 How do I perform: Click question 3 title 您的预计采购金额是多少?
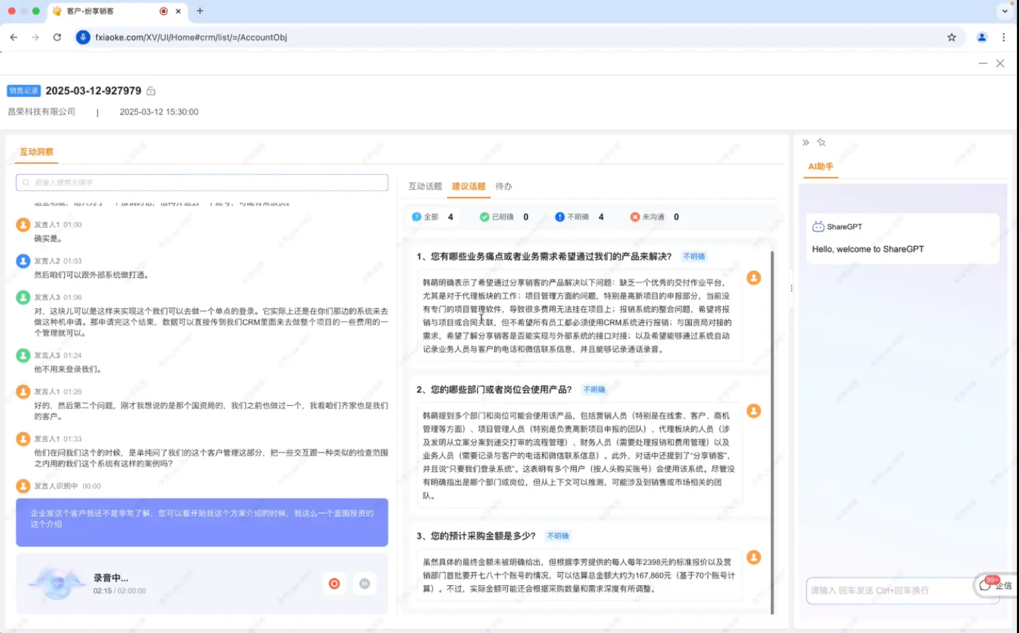[476, 535]
